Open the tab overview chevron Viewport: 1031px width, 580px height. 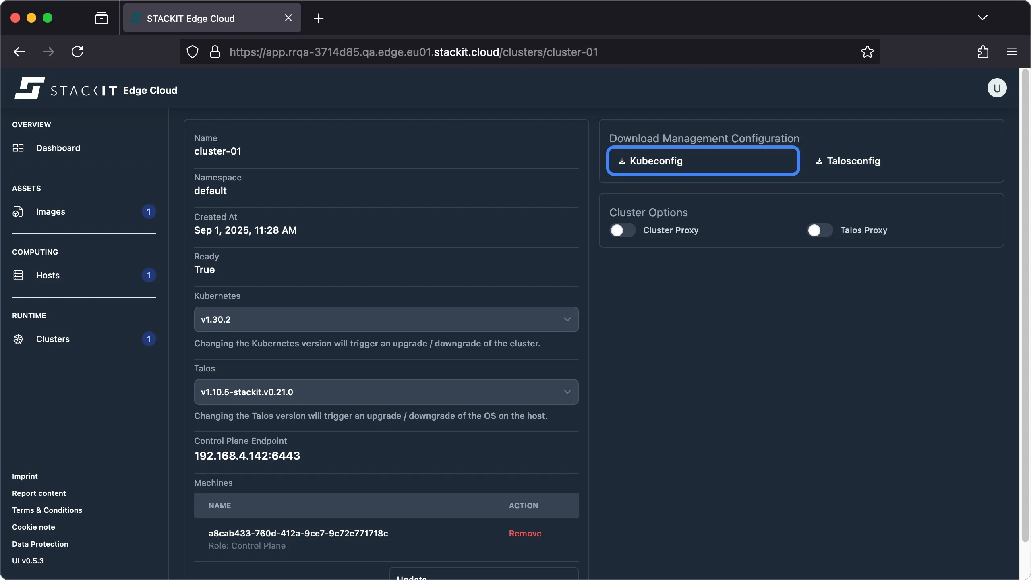(983, 18)
